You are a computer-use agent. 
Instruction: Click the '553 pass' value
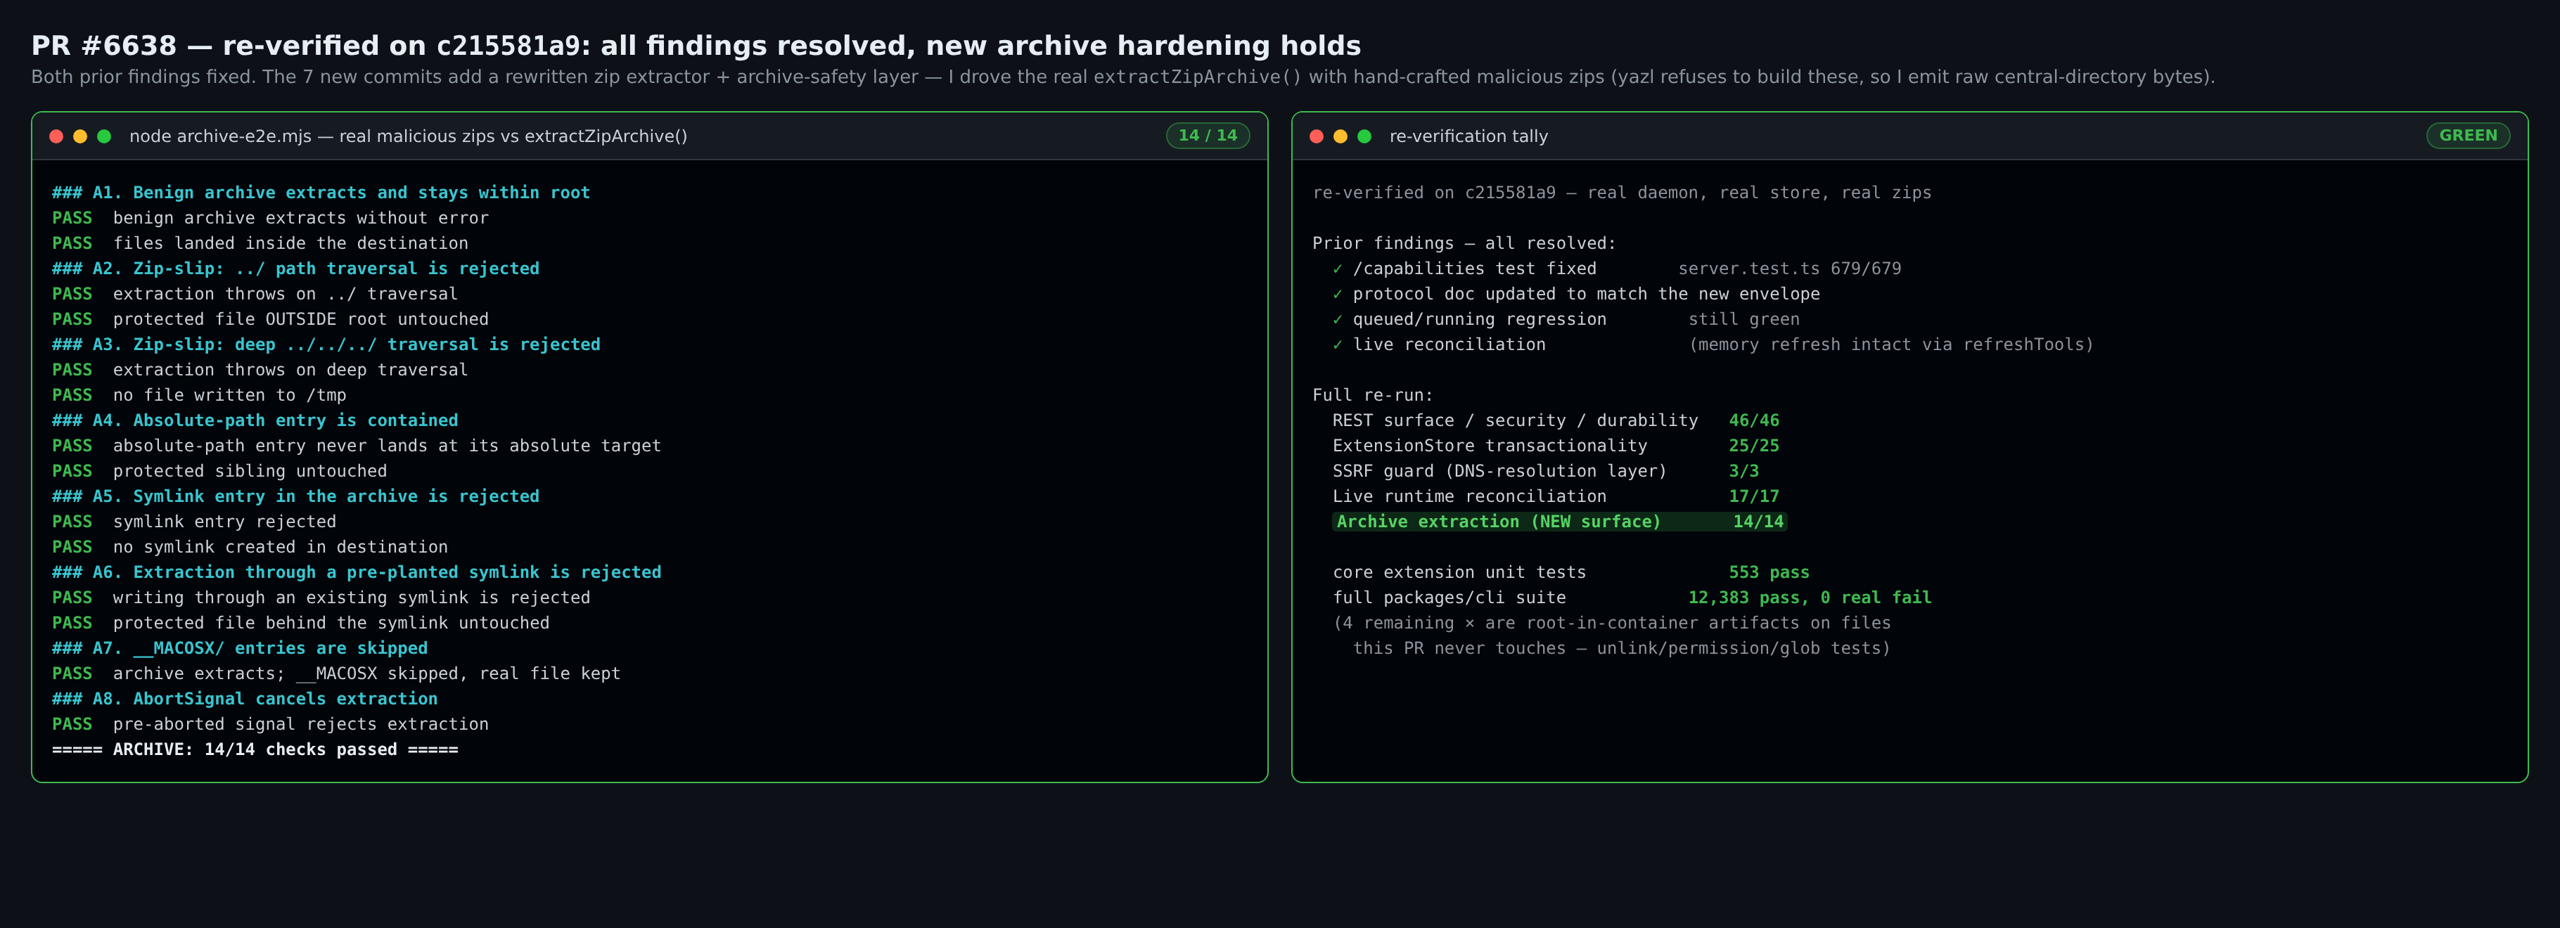1769,572
